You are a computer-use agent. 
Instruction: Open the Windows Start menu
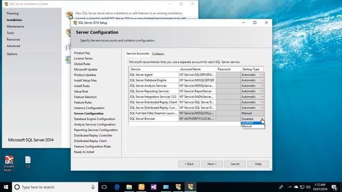[6, 187]
